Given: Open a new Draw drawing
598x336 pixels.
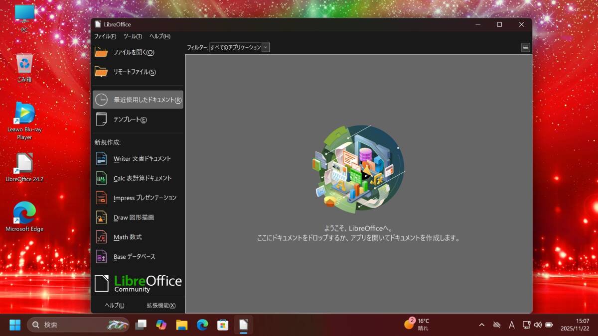Looking at the screenshot, I should [134, 218].
